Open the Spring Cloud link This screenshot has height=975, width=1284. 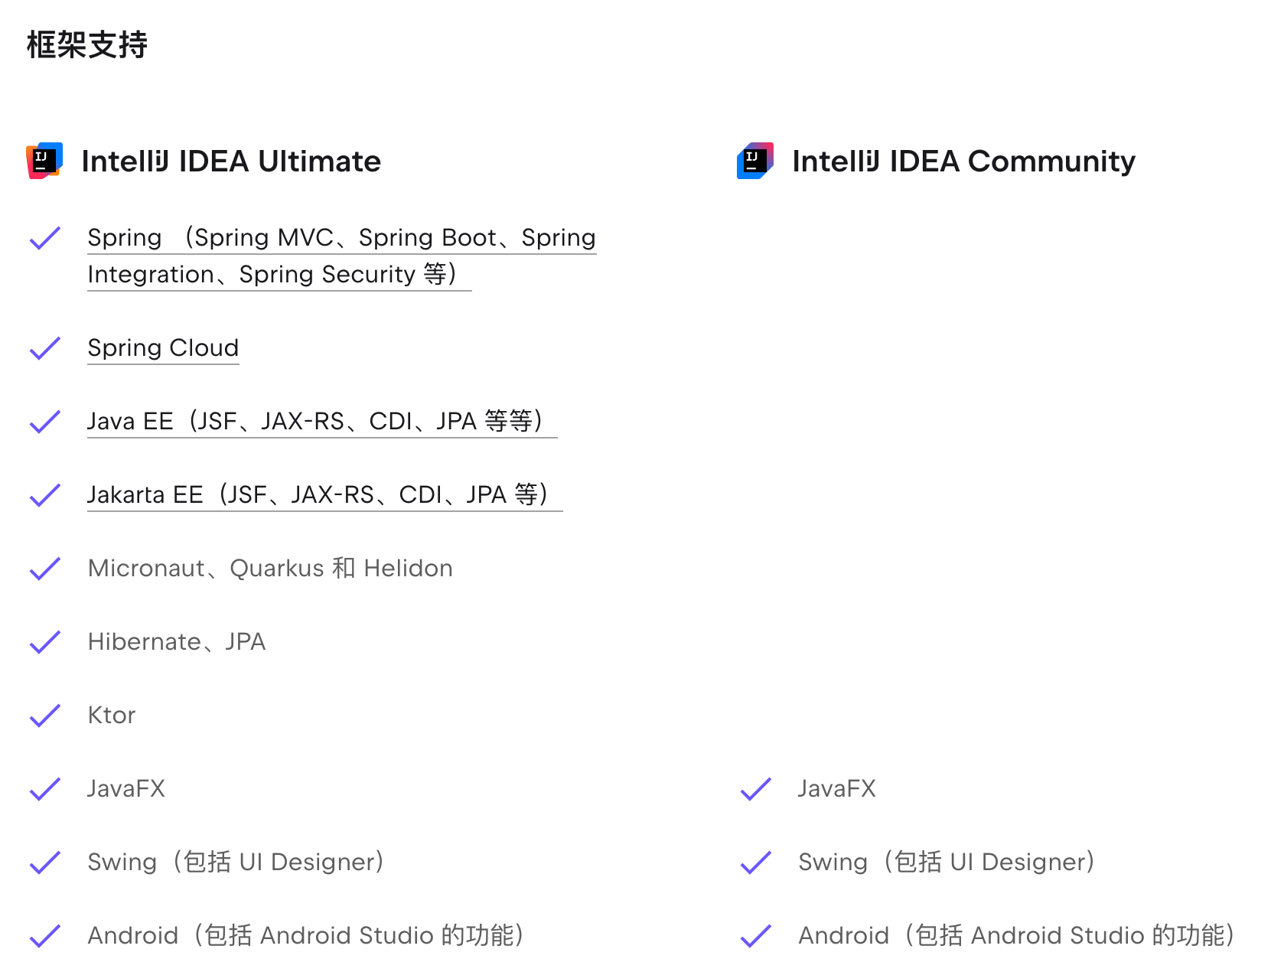[163, 347]
